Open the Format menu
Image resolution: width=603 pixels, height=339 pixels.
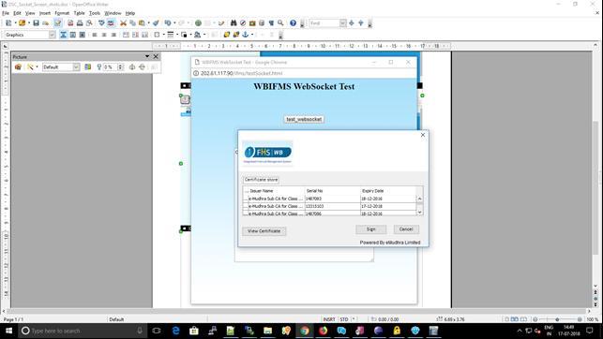(x=62, y=13)
